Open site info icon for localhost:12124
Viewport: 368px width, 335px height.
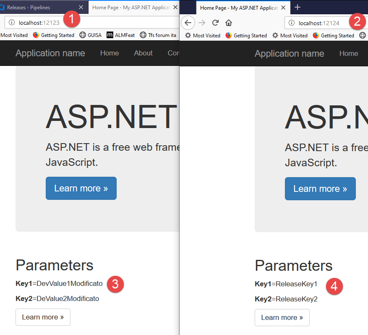[292, 23]
